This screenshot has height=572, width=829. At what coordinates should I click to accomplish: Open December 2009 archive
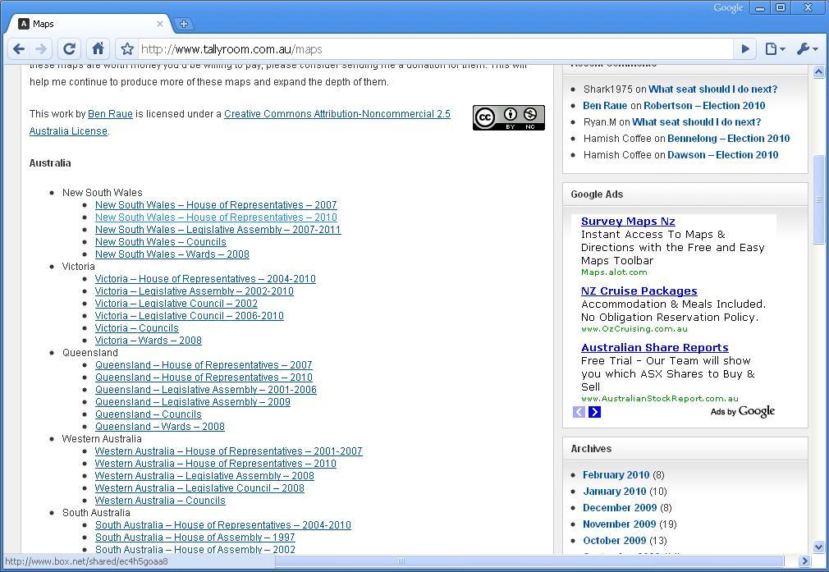[x=620, y=507]
